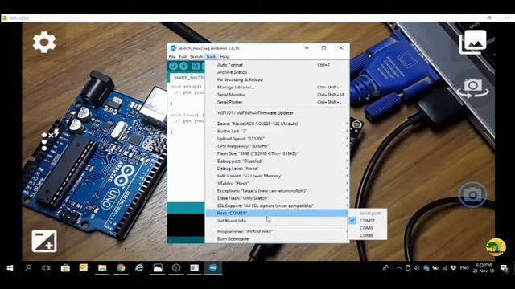Expand the SSL Support submenu
The height and width of the screenshot is (289, 515).
[277, 206]
